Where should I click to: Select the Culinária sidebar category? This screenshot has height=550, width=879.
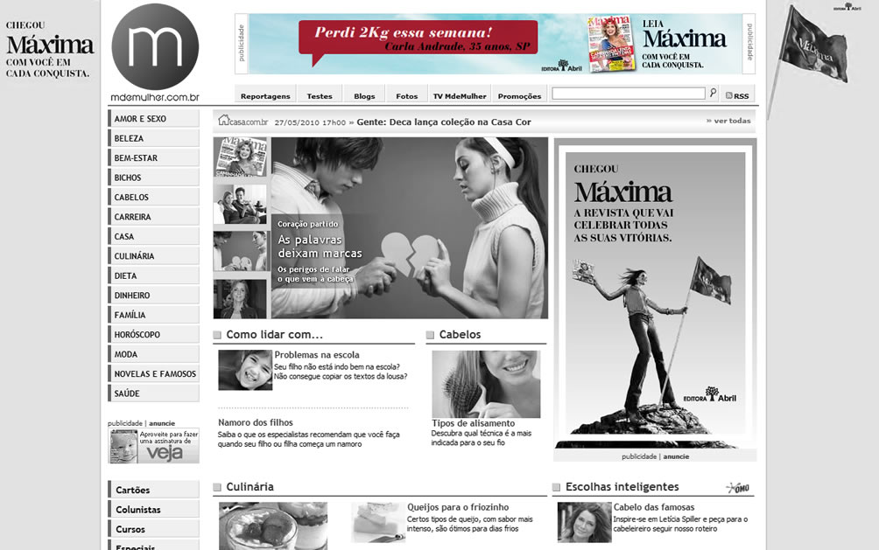click(153, 256)
